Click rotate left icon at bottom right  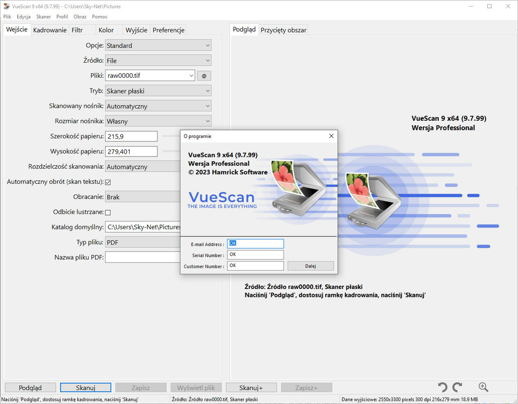coord(443,387)
